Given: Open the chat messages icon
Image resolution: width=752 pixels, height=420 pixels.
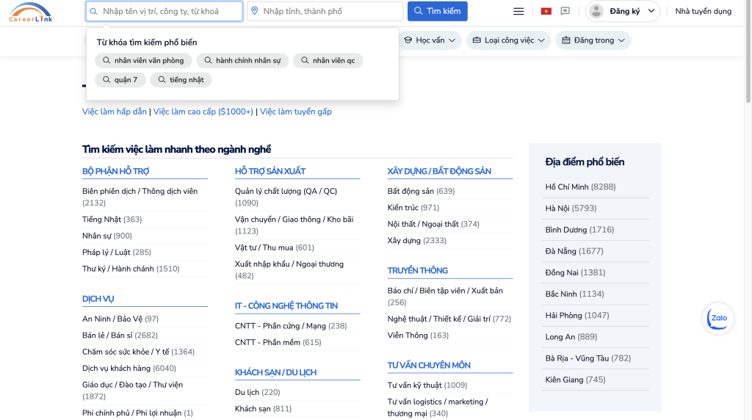Looking at the screenshot, I should pyautogui.click(x=565, y=12).
